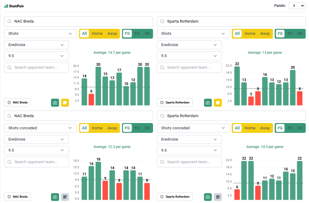This screenshot has width=309, height=203.
Task: Open the Panels count dropdown
Action: (x=297, y=6)
